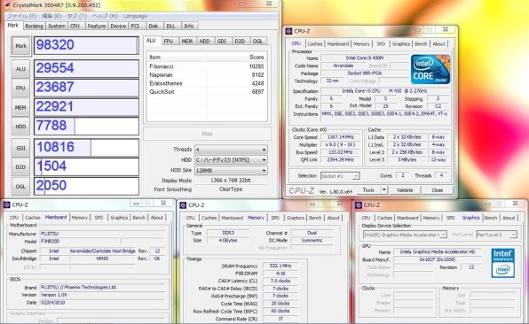529x324 pixels.
Task: Click CPU-Z icon in Memory window title bar
Action: point(183,204)
